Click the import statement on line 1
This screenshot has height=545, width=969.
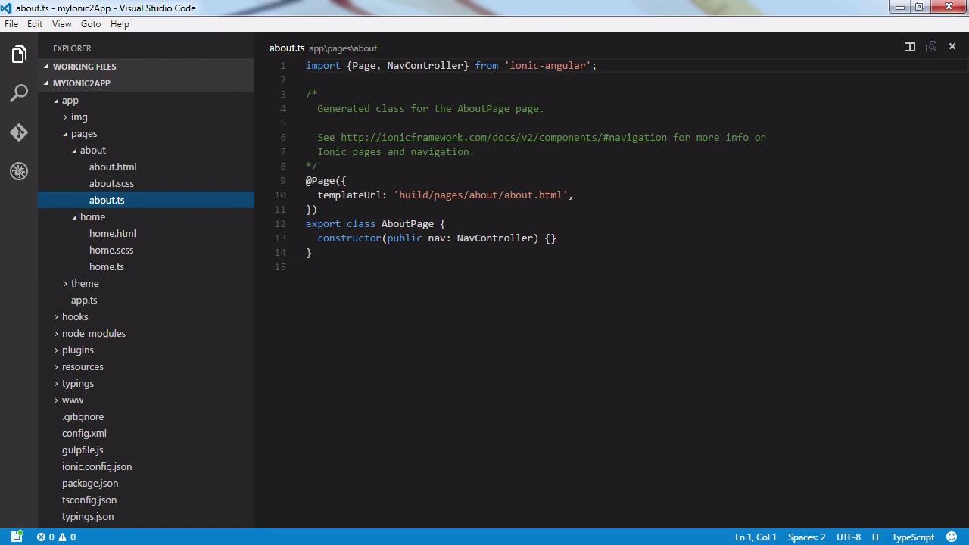point(451,65)
